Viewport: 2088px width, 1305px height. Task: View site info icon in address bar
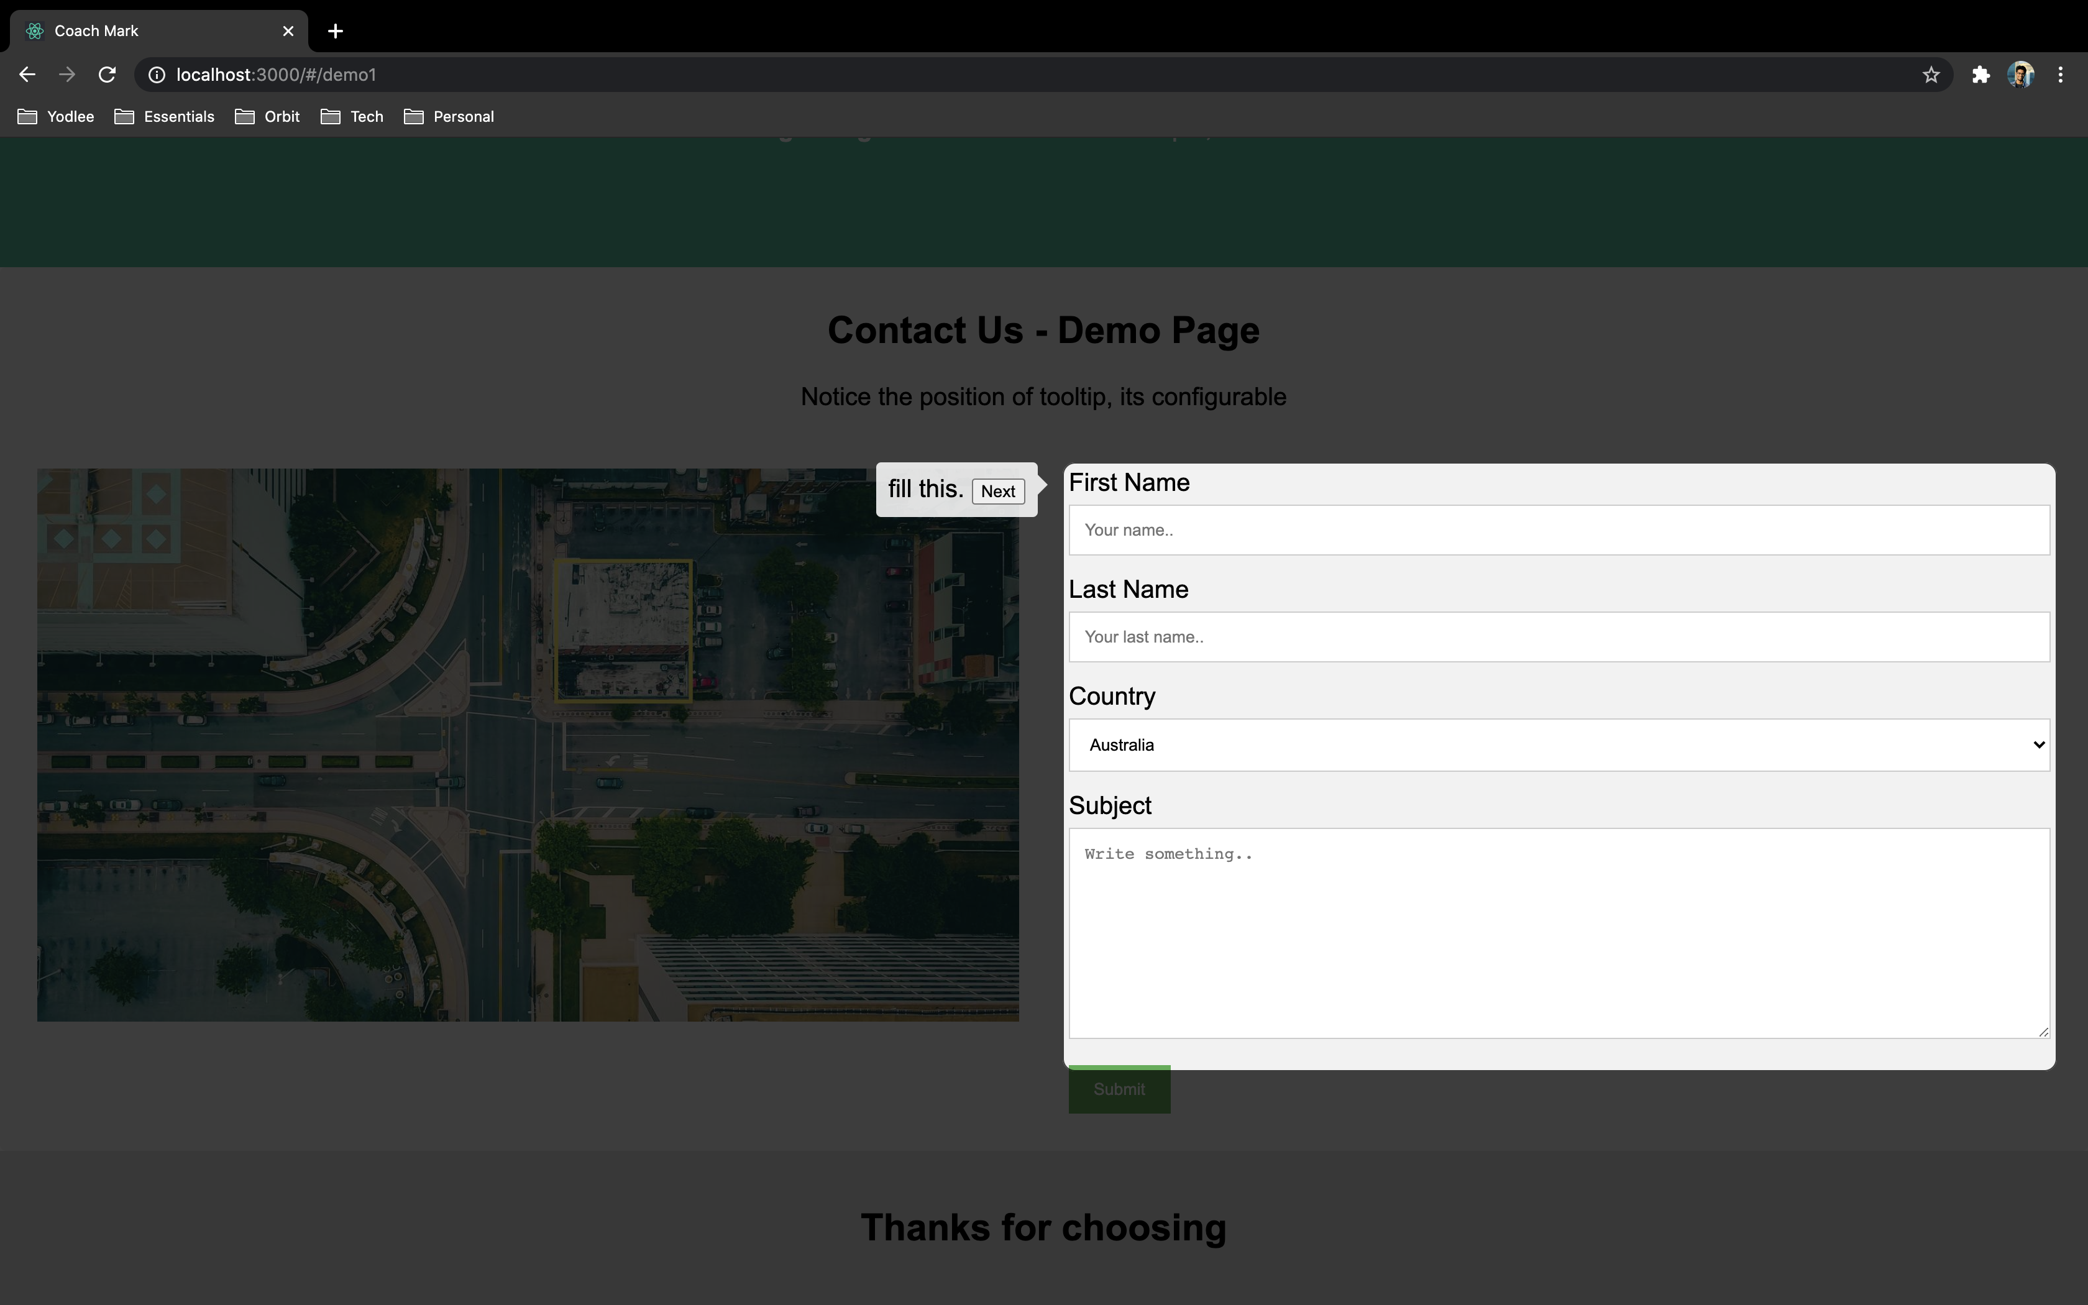click(157, 75)
